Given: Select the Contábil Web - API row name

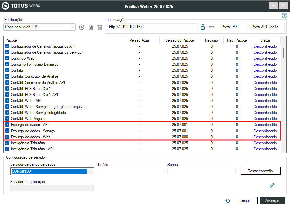Looking at the screenshot, I should pyautogui.click(x=26, y=101).
